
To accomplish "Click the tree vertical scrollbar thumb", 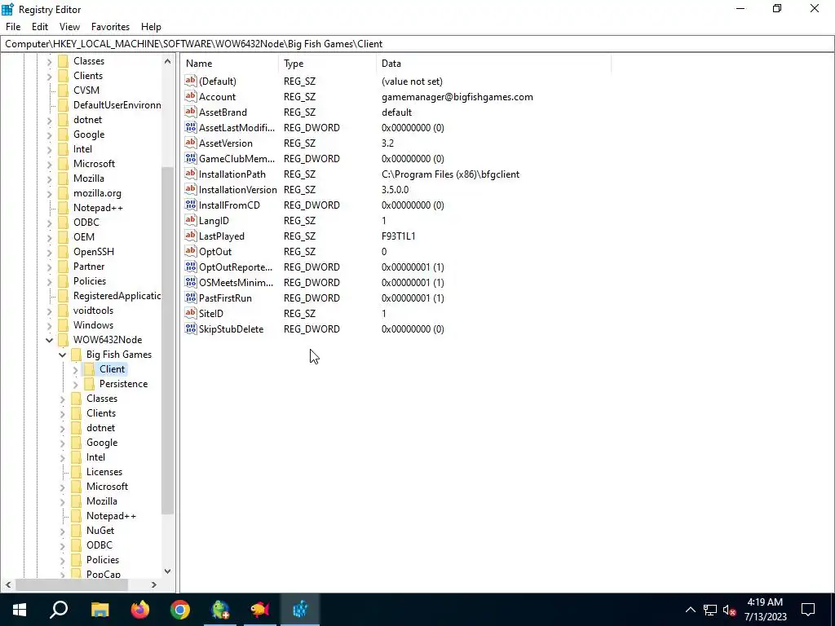I will 167,341.
